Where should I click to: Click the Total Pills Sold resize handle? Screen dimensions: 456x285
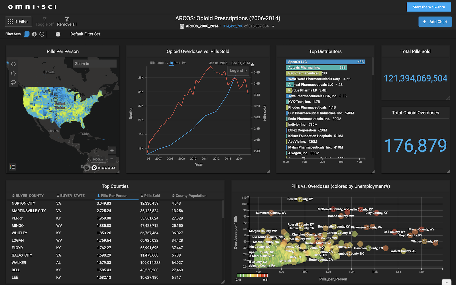(x=448, y=98)
